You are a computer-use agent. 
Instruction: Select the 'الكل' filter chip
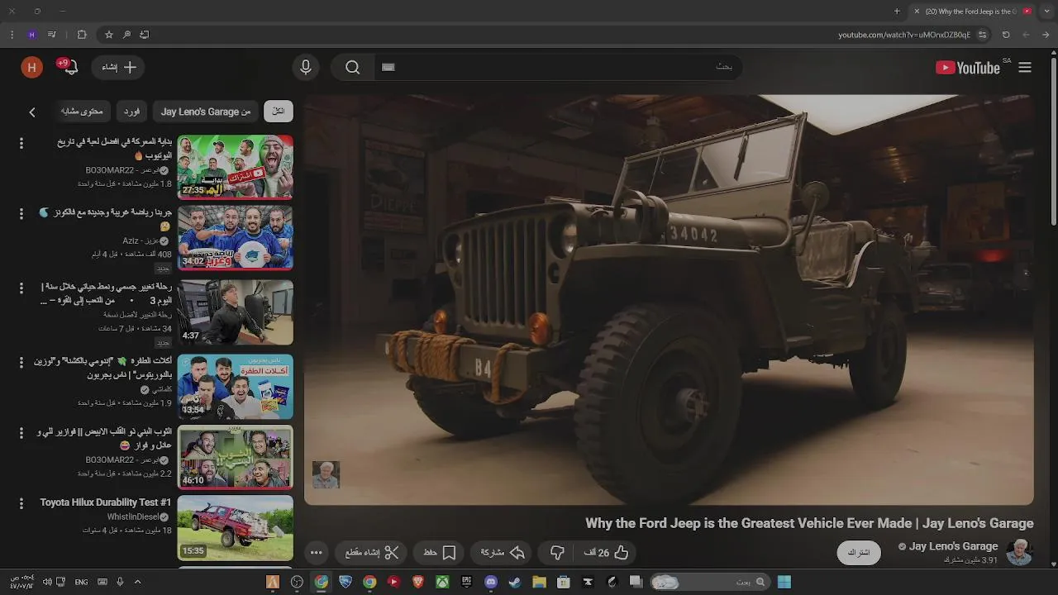[279, 112]
